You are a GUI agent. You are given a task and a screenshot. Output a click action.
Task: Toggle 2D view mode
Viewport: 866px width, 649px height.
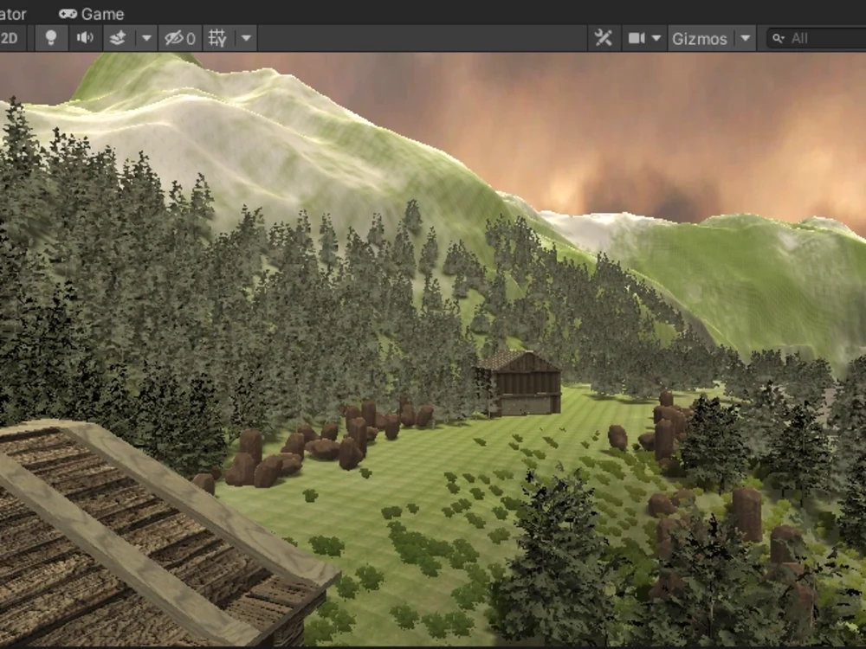10,38
